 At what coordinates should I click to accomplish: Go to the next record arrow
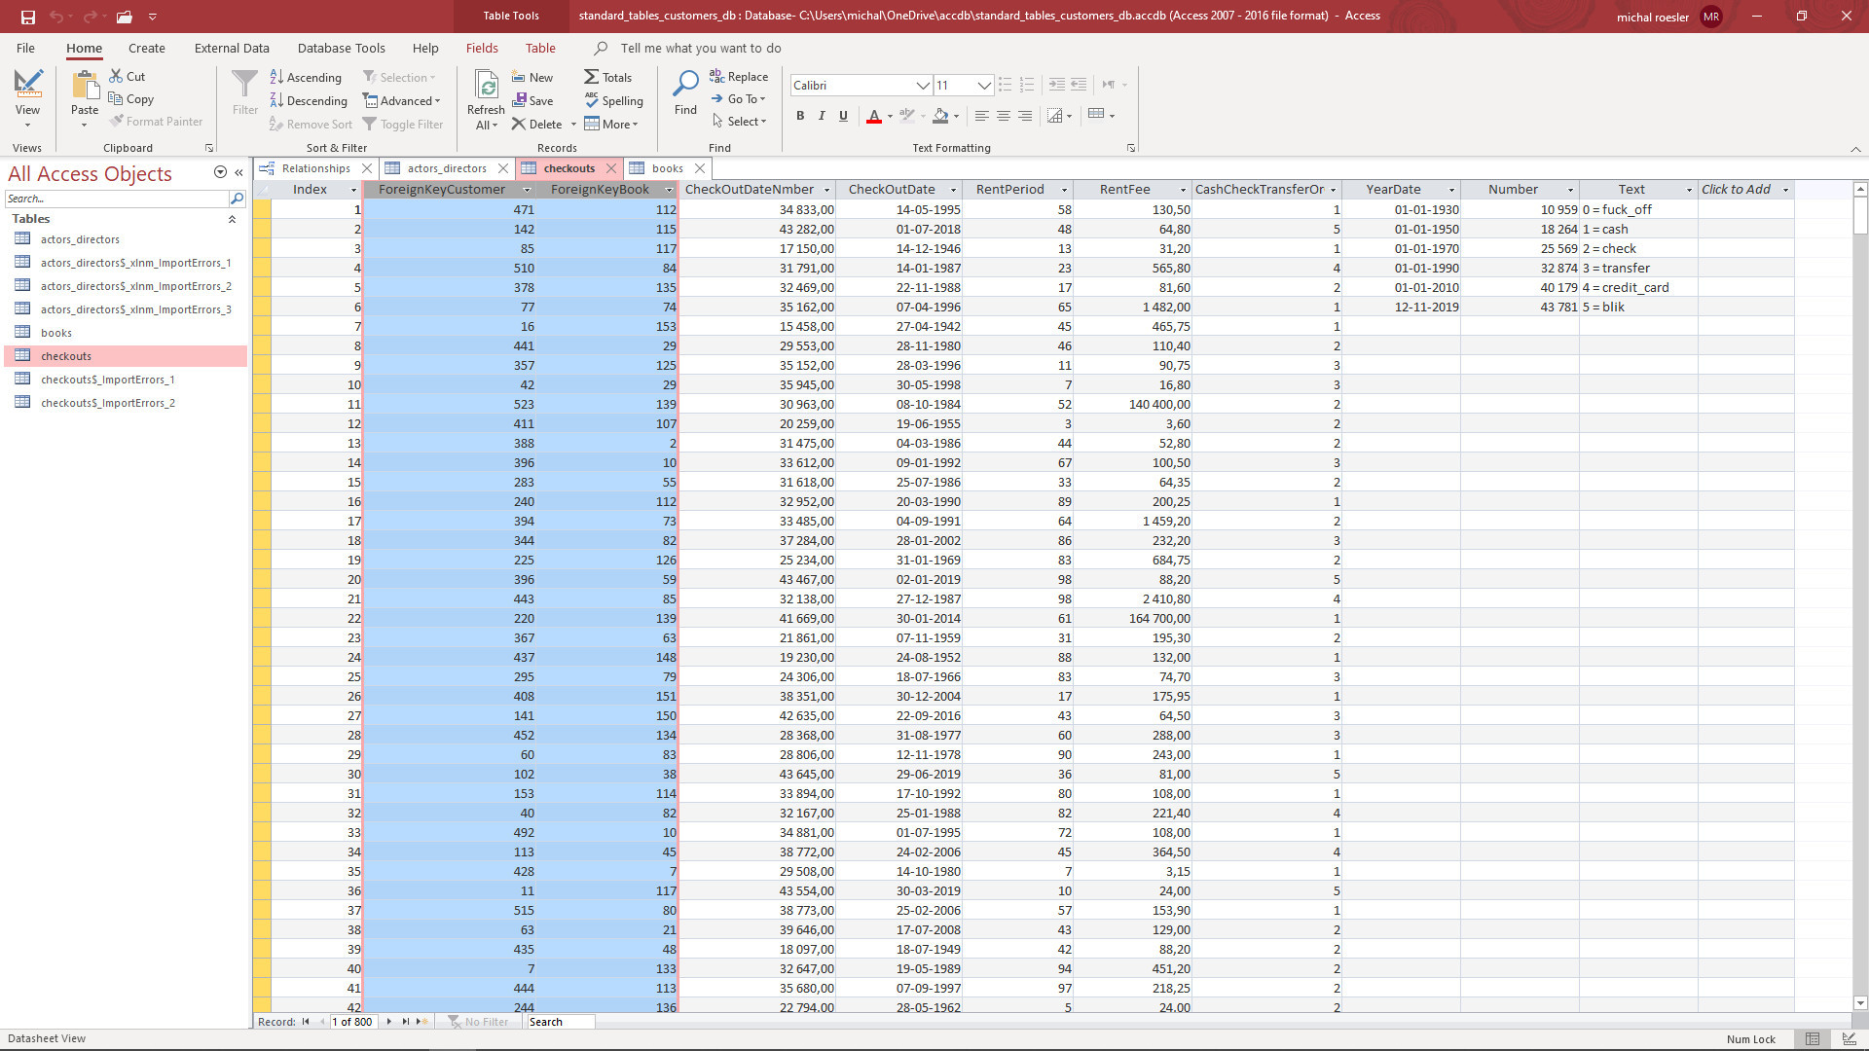(389, 1022)
